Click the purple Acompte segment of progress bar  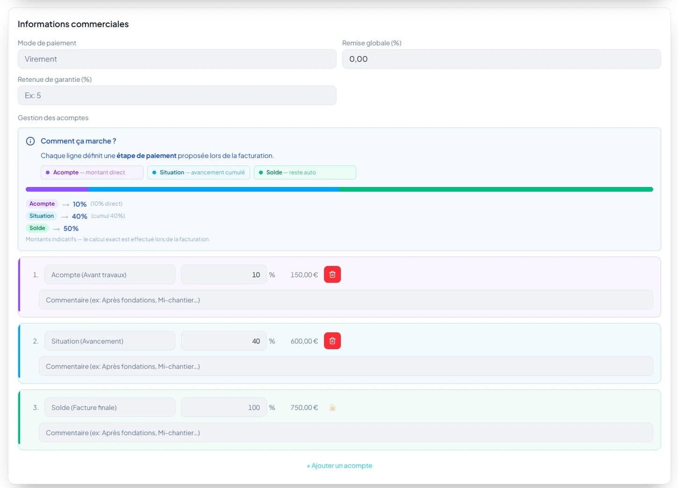57,189
